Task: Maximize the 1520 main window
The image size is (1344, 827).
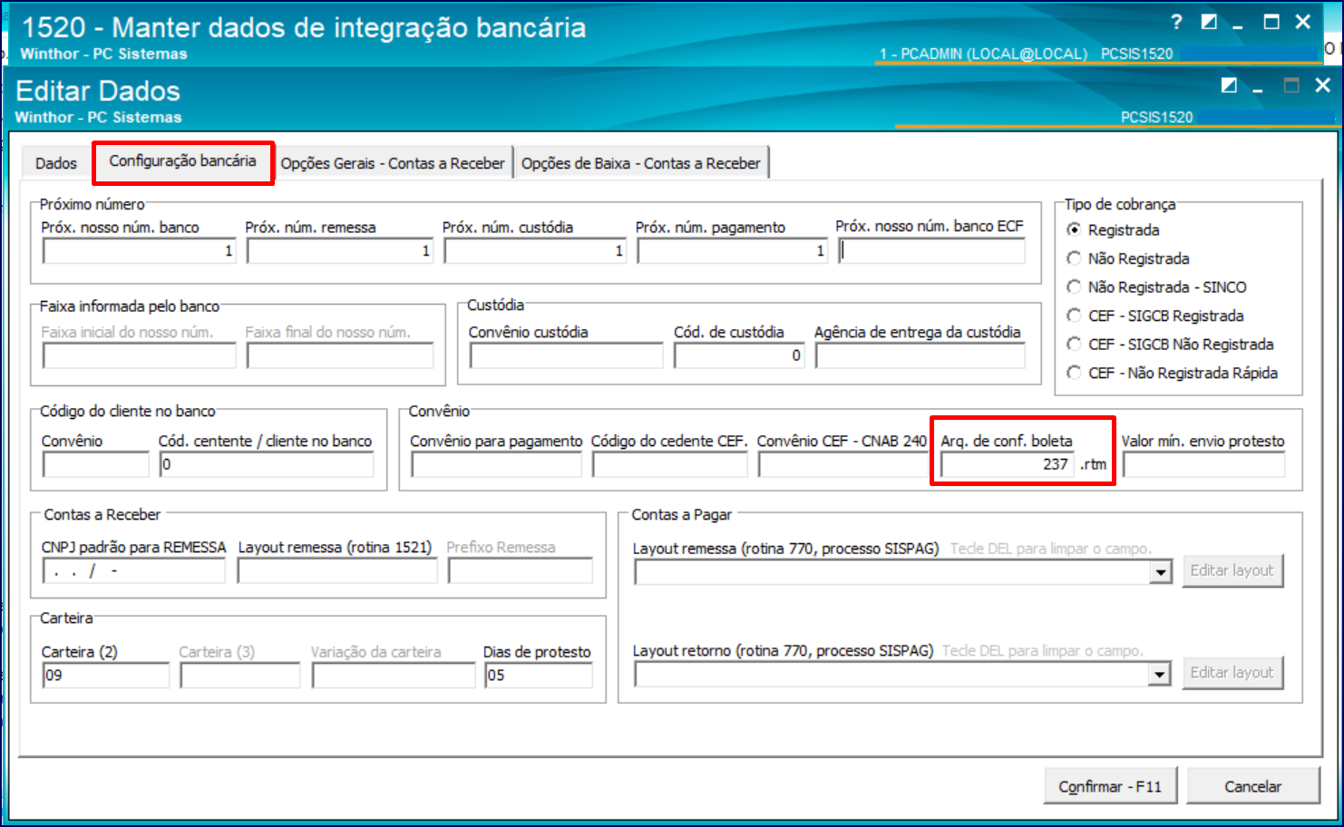Action: click(x=1271, y=22)
